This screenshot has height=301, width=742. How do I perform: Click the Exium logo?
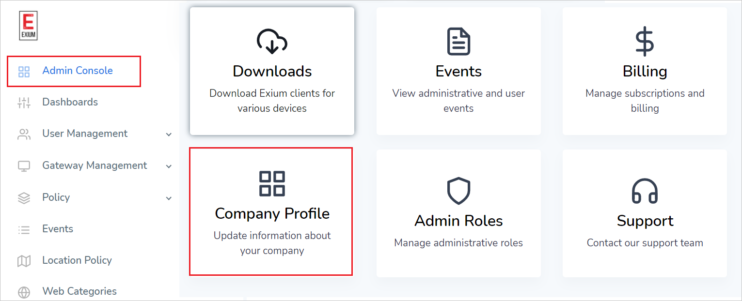[x=28, y=26]
